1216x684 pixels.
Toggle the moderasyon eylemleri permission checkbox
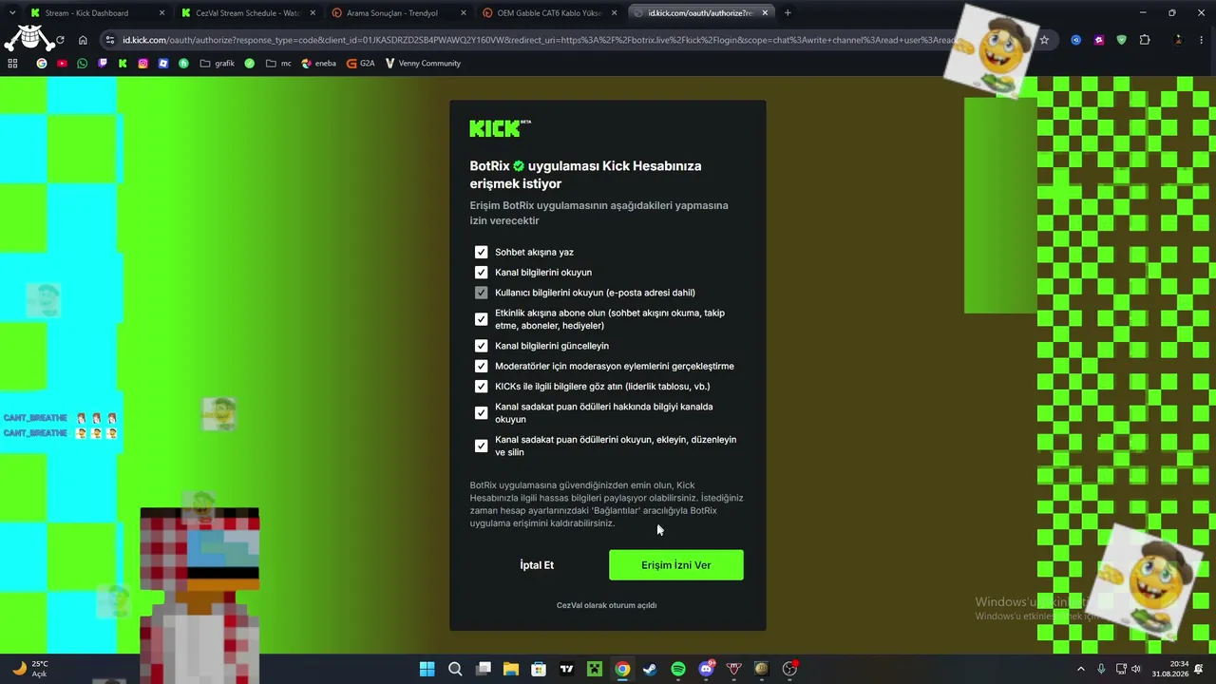(481, 366)
